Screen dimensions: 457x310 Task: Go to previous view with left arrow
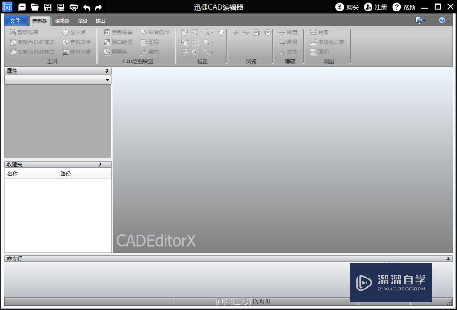point(236,32)
